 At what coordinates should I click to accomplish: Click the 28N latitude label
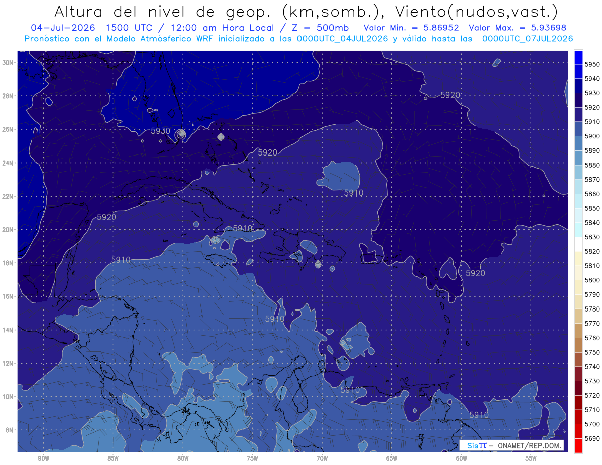tap(8, 96)
